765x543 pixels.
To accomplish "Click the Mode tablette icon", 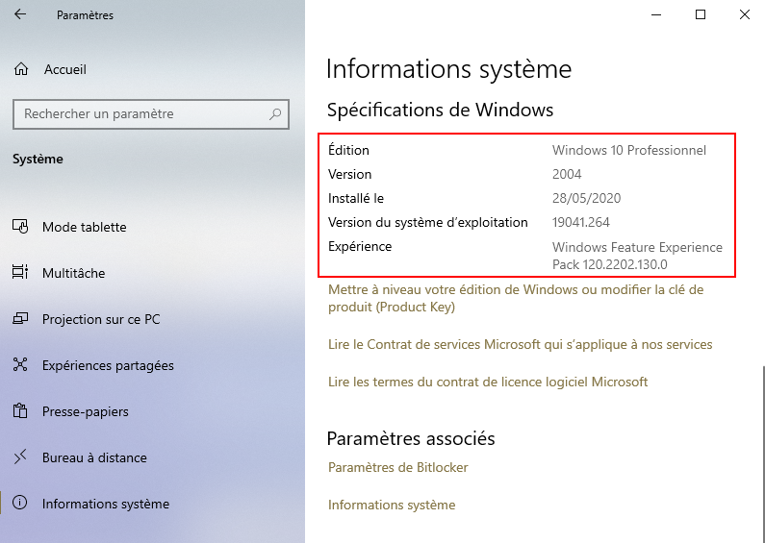I will [x=20, y=227].
